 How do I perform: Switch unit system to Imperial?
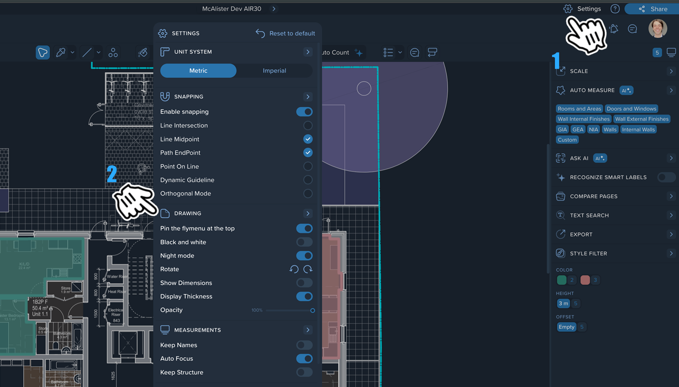click(274, 71)
